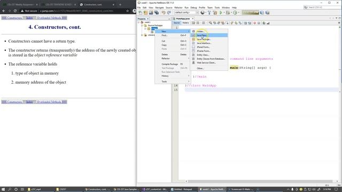The height and width of the screenshot is (192, 342).
Task: Click the editor Find Selection magnifier icon
Action: [x=211, y=23]
